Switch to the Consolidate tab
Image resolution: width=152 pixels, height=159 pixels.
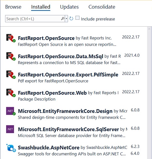click(102, 7)
